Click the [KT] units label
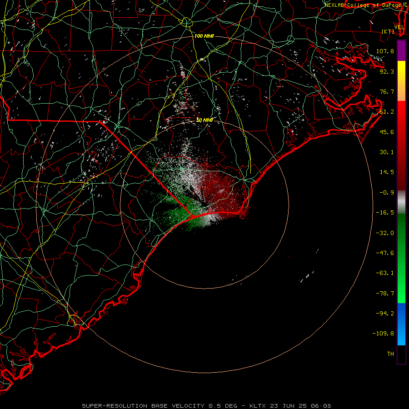Image resolution: width=409 pixels, height=409 pixels. coord(388,31)
